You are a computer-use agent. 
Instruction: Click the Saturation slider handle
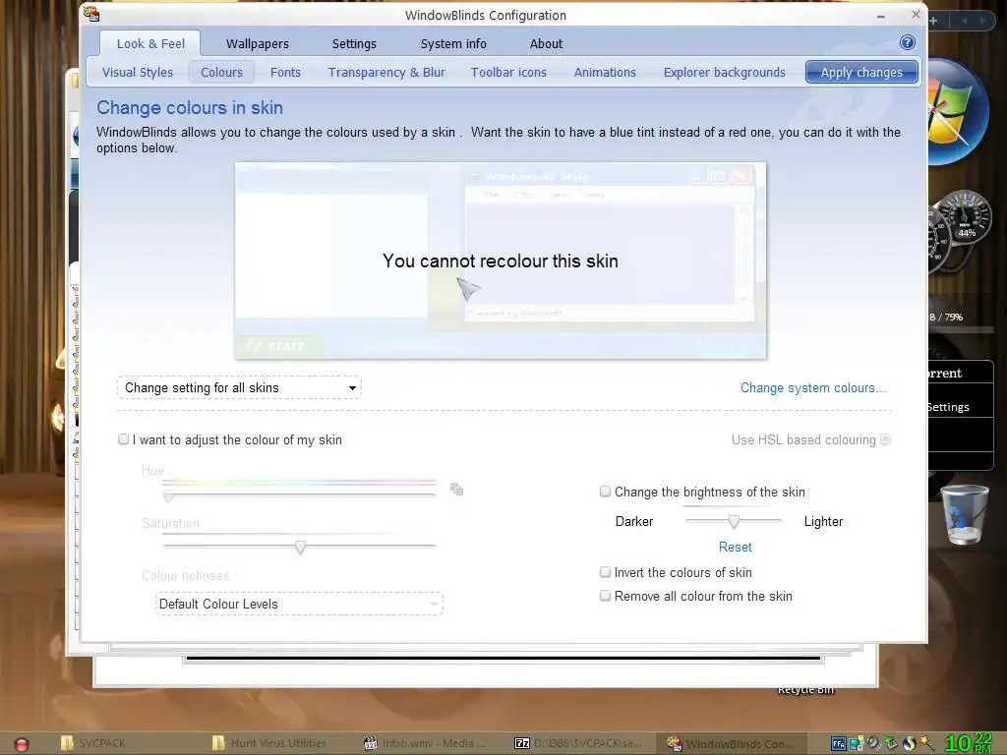[x=300, y=547]
